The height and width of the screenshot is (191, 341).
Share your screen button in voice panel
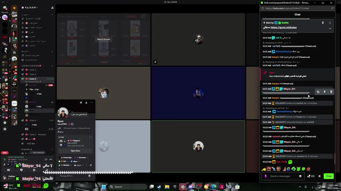[x=21, y=170]
